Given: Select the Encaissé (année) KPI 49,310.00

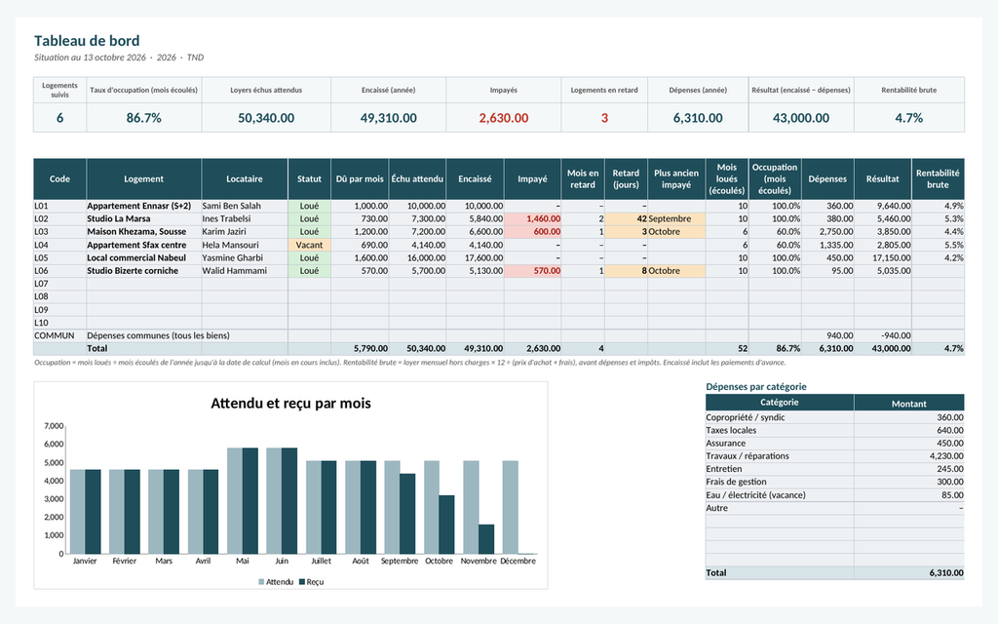Looking at the screenshot, I should pyautogui.click(x=388, y=118).
